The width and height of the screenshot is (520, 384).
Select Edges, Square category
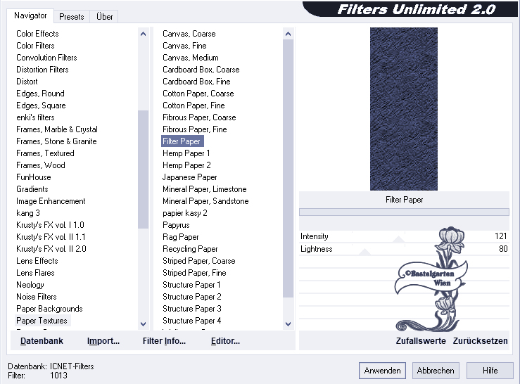(41, 105)
